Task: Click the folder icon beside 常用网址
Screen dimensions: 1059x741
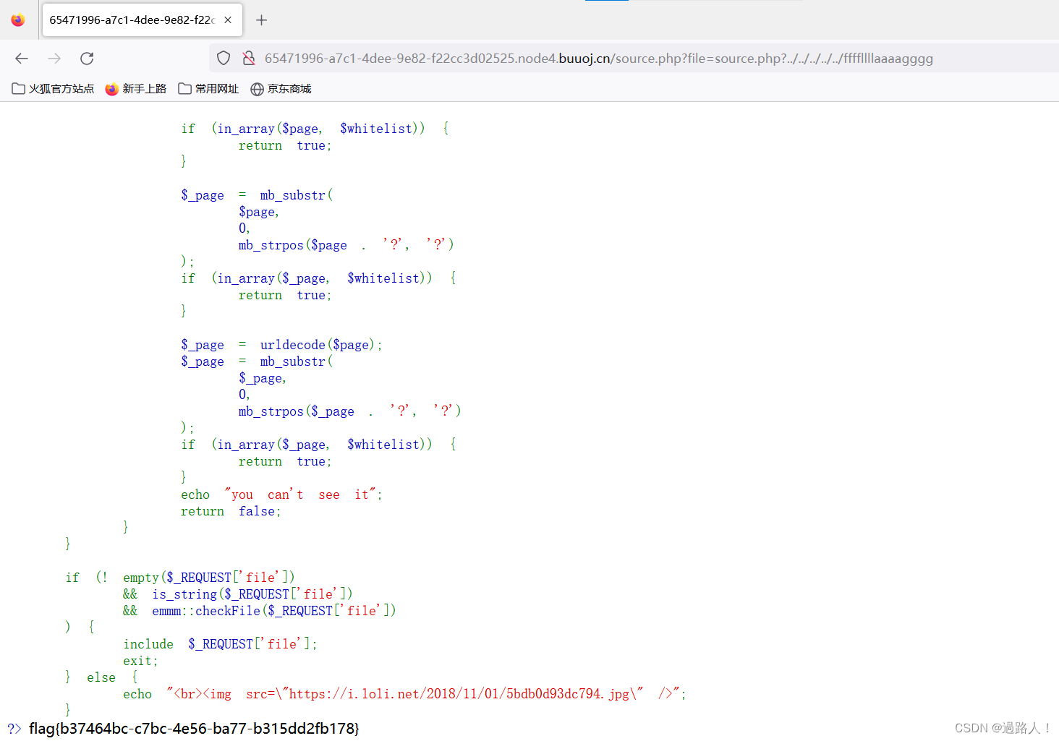Action: pos(184,88)
